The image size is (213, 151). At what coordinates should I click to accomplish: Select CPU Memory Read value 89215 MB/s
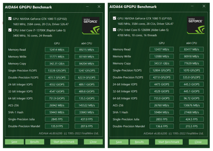click(x=87, y=50)
